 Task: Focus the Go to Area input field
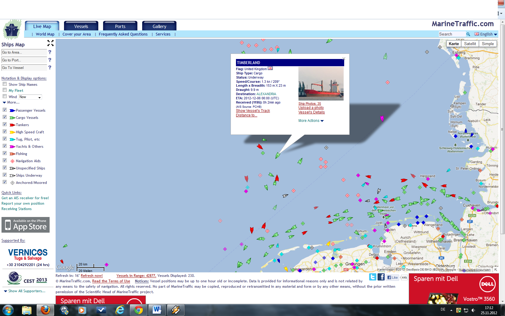24,52
